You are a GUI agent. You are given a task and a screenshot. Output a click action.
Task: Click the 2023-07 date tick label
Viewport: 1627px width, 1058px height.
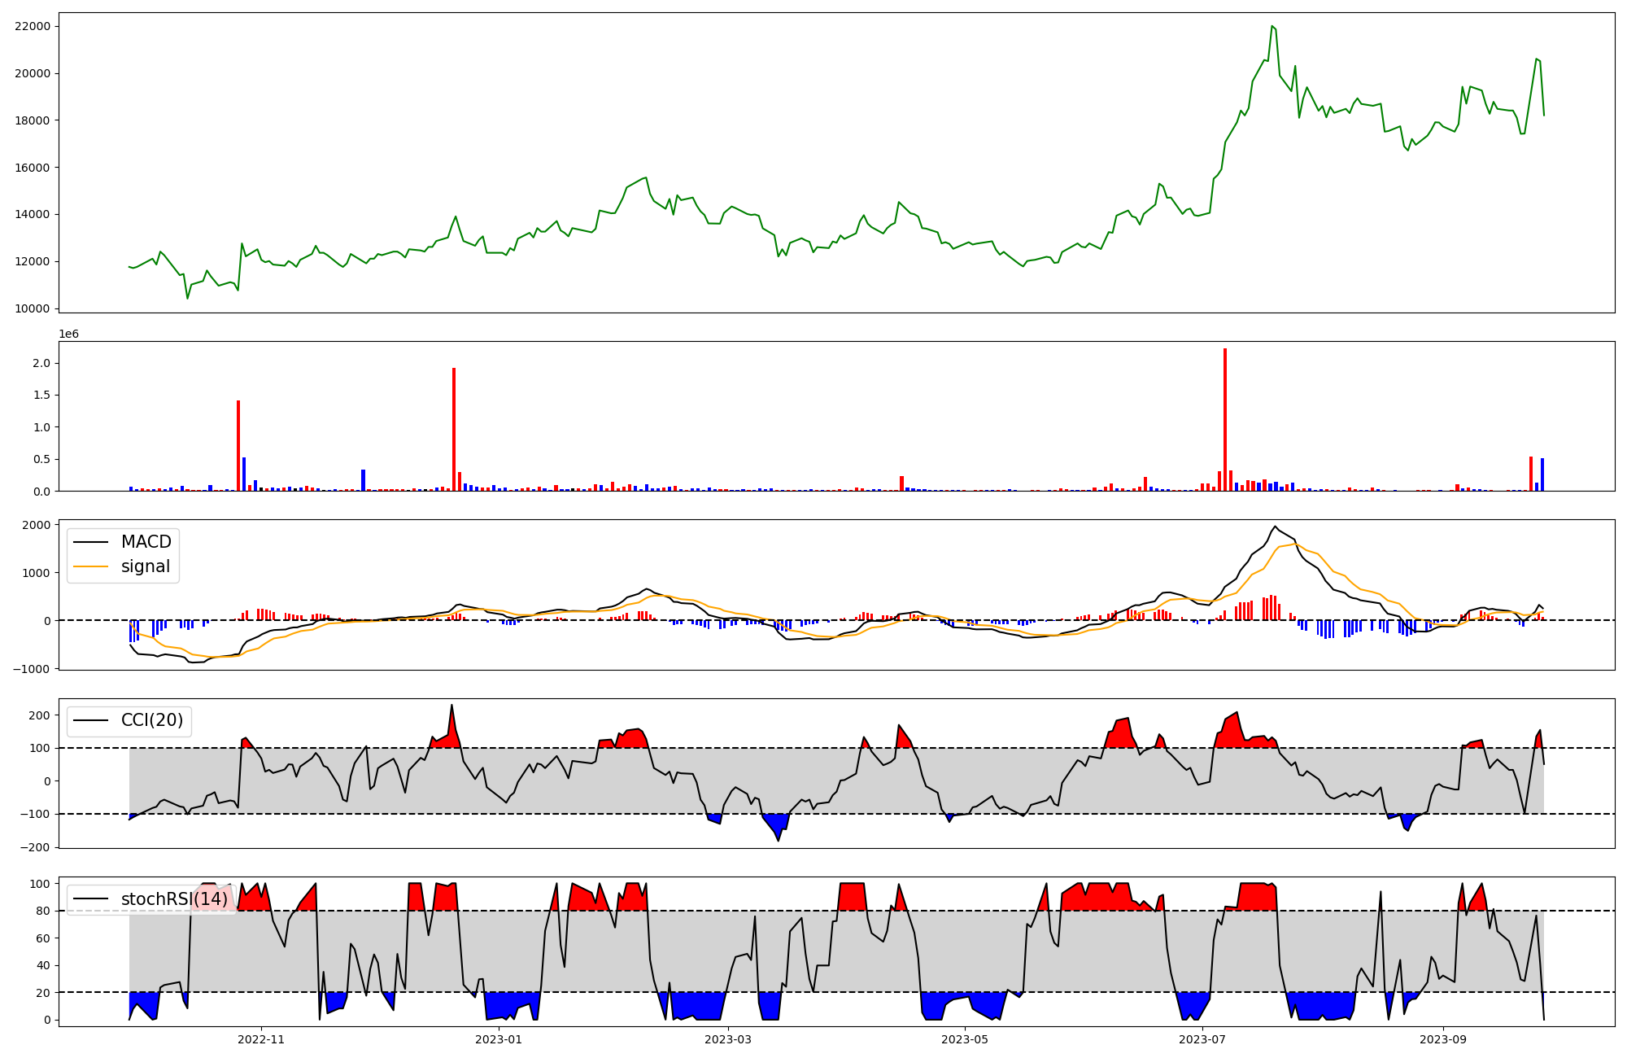1202,1039
